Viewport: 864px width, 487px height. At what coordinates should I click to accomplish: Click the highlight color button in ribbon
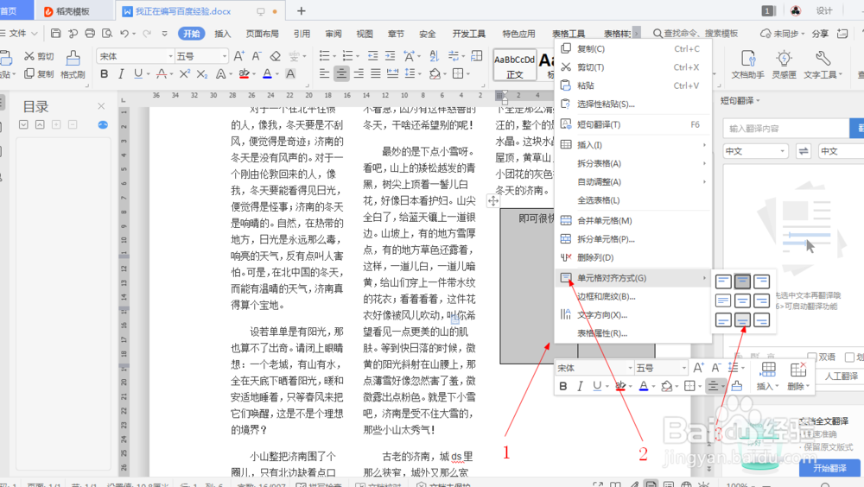[245, 73]
